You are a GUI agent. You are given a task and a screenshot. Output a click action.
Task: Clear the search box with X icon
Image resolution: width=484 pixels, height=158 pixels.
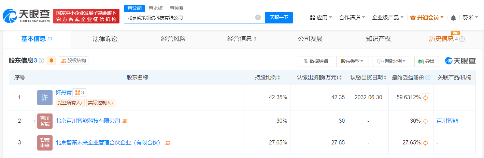(x=258, y=17)
